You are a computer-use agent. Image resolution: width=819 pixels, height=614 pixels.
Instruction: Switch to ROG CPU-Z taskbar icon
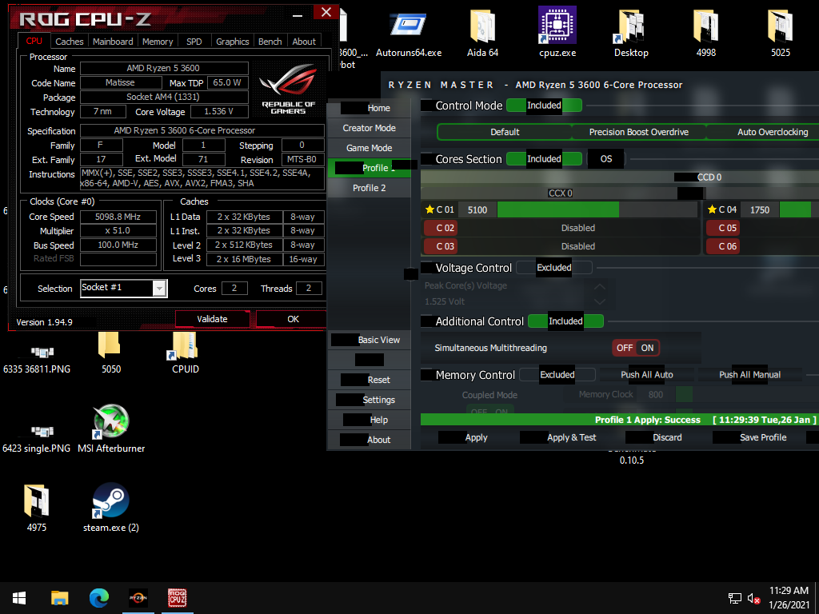click(178, 598)
